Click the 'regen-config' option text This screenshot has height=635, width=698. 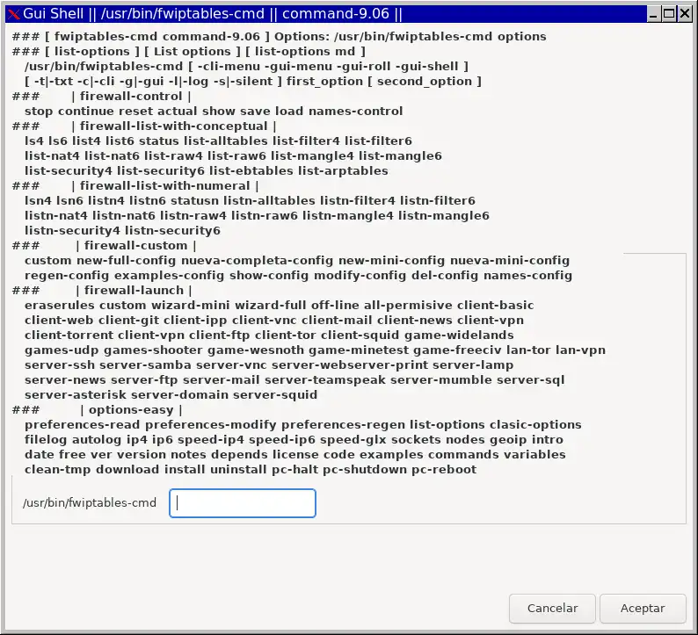[x=67, y=276]
